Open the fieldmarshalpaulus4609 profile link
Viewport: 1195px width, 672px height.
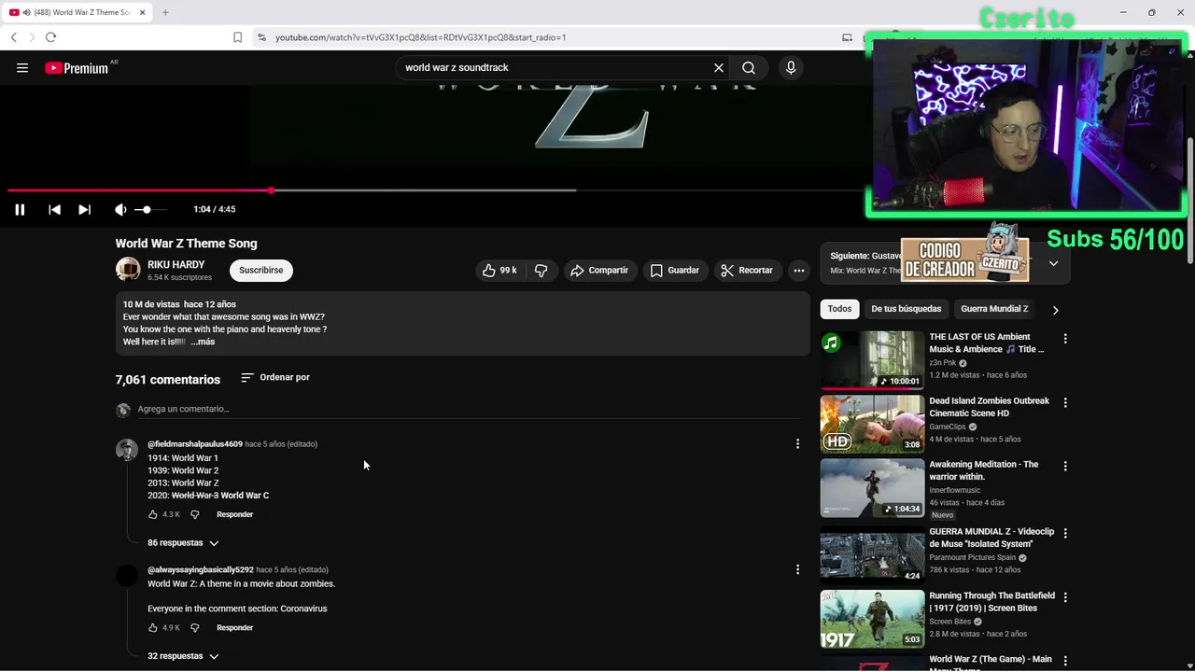[x=194, y=444]
